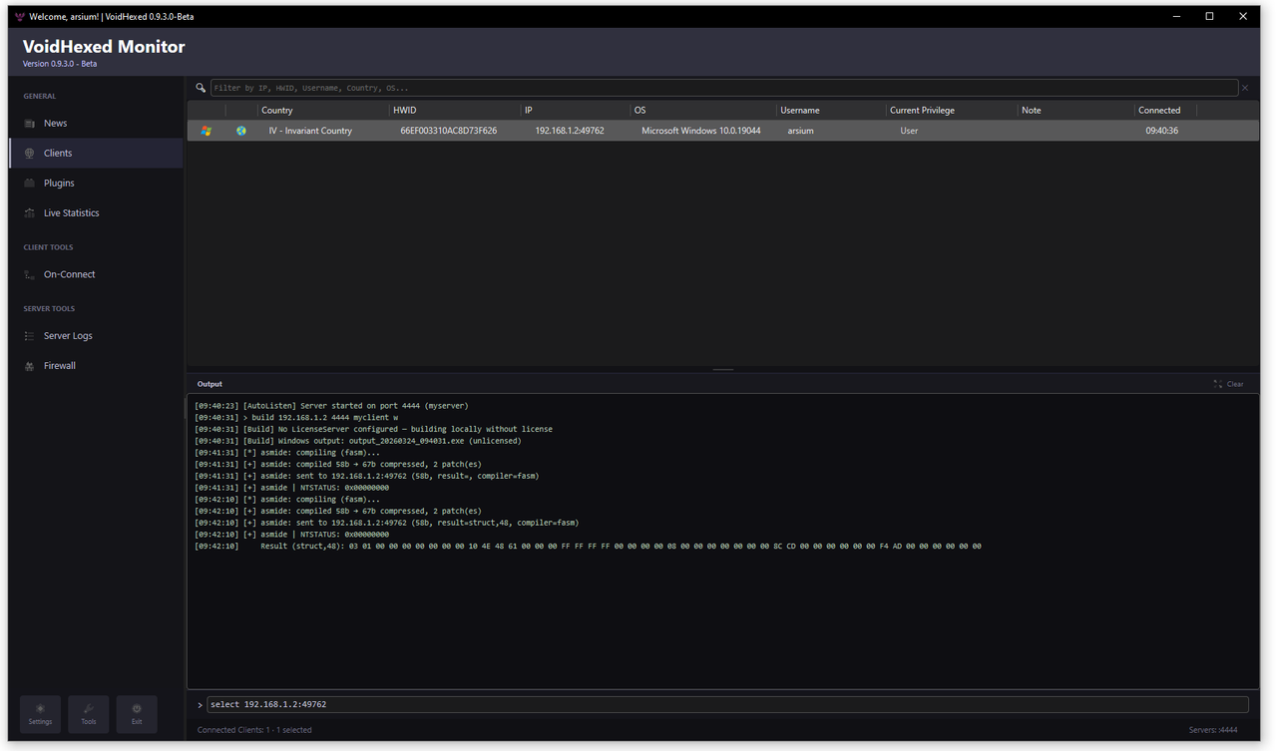The width and height of the screenshot is (1277, 751).
Task: Focus the client filter search field
Action: 724,88
